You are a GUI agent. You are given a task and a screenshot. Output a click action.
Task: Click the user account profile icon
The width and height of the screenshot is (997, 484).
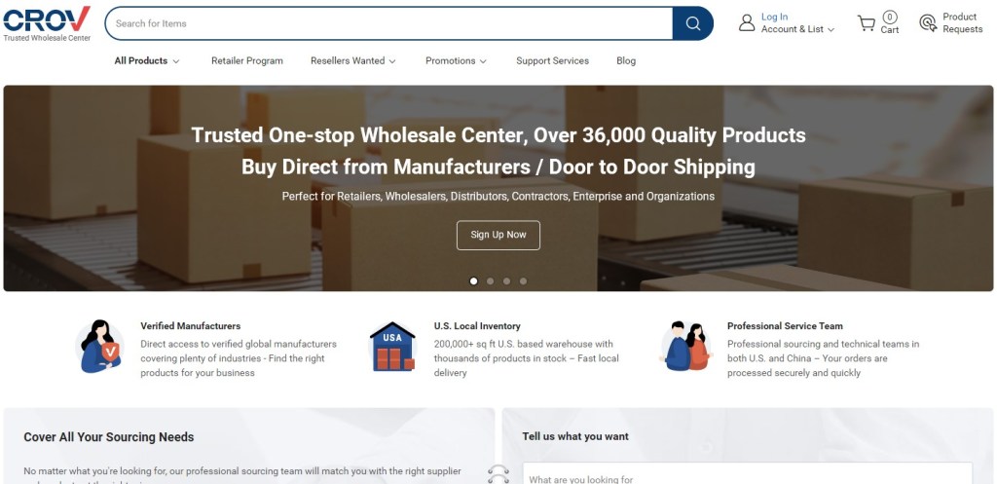click(x=747, y=23)
